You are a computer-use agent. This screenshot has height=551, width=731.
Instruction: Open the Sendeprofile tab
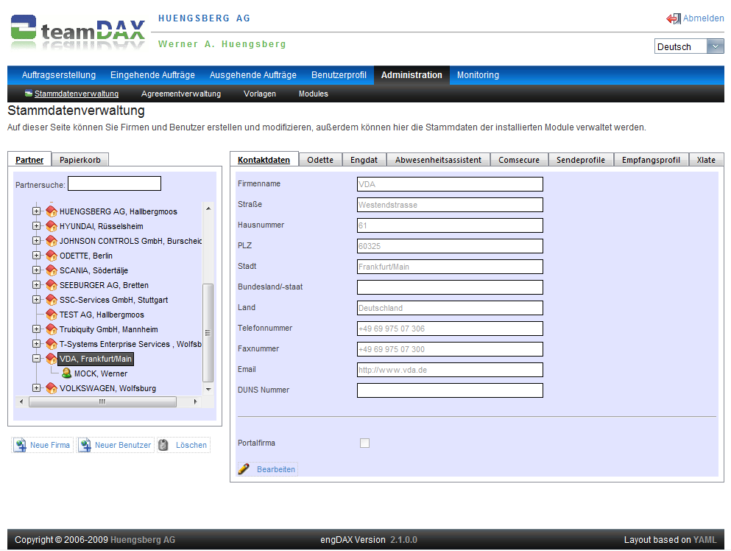point(581,160)
